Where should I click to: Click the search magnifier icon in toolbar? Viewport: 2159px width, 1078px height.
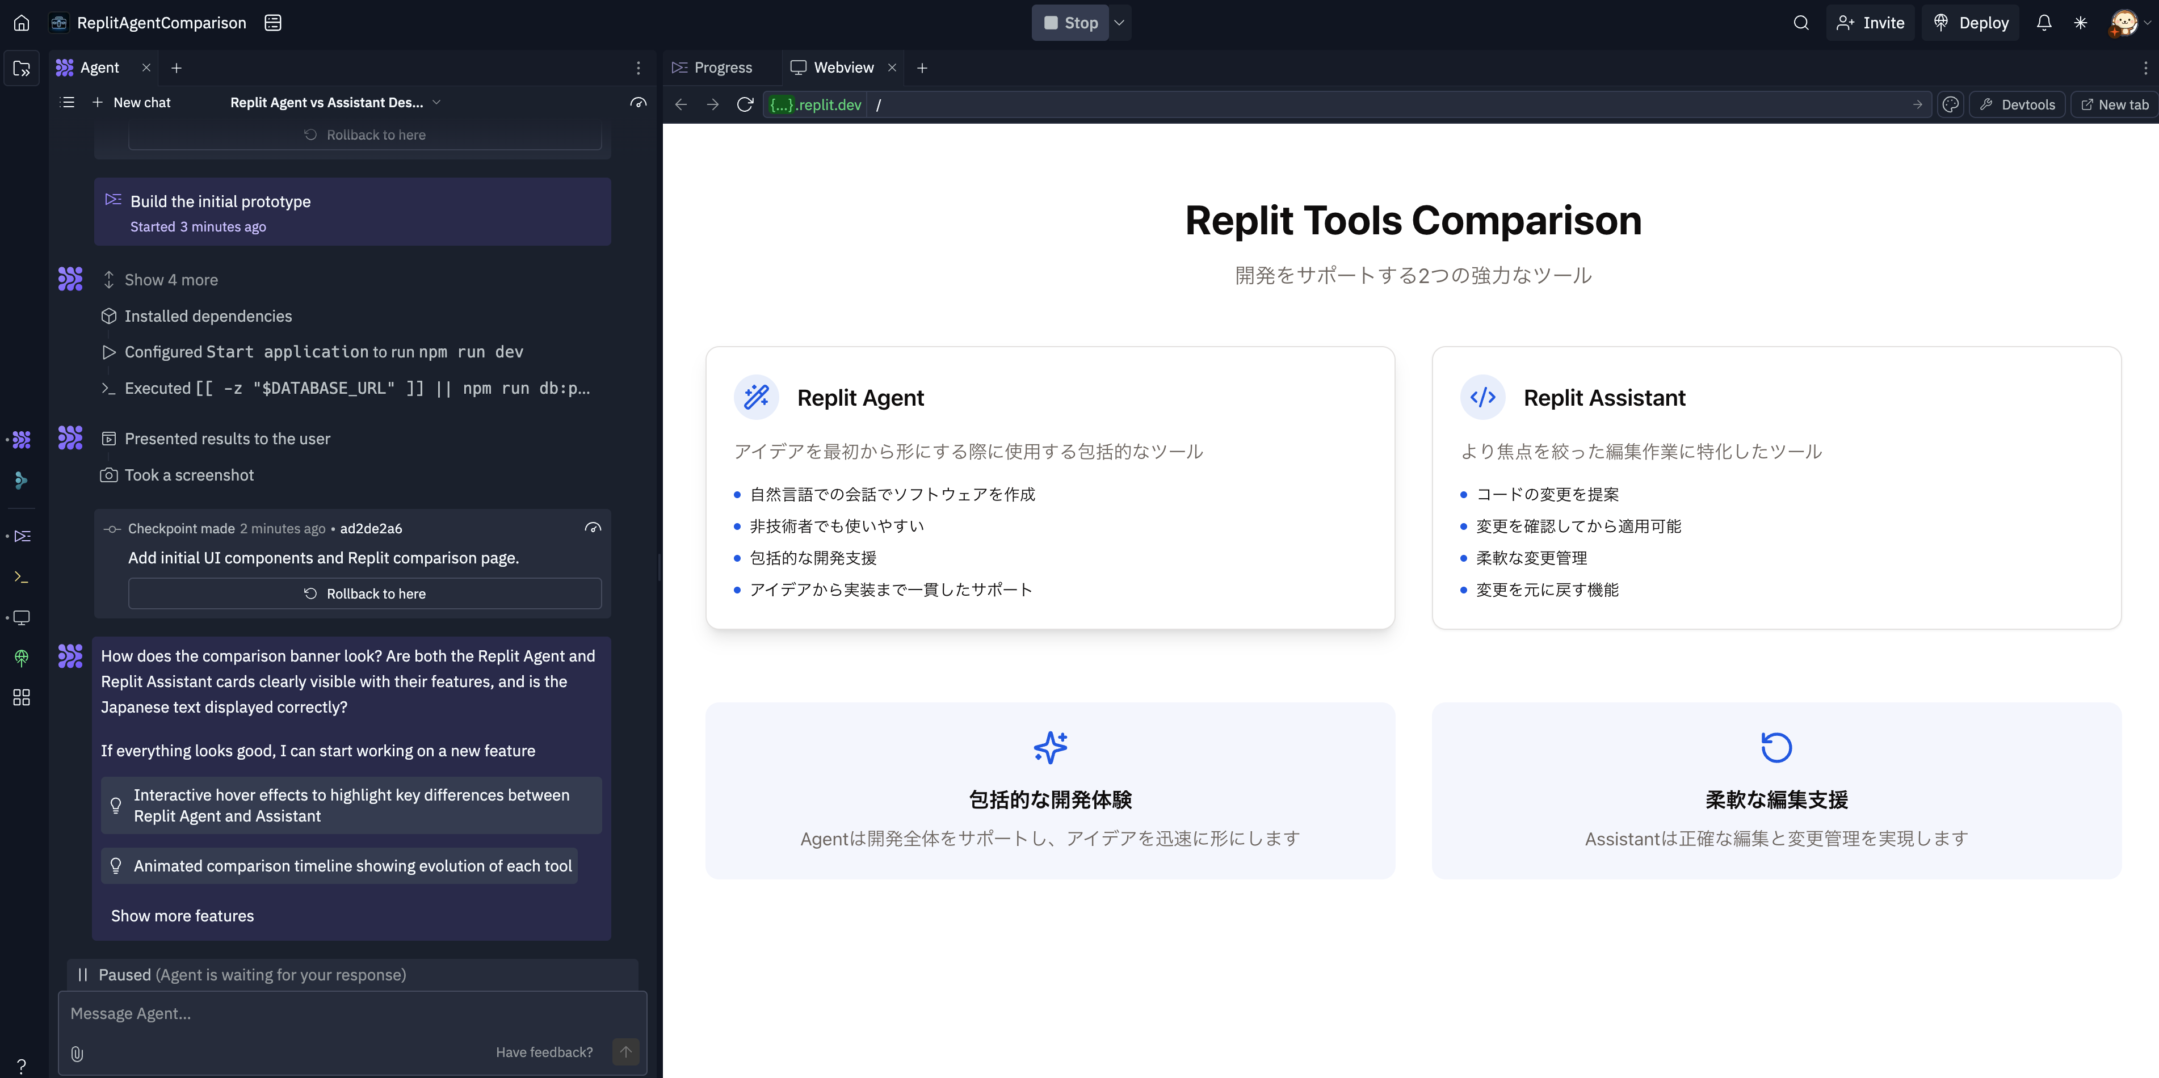(x=1801, y=23)
